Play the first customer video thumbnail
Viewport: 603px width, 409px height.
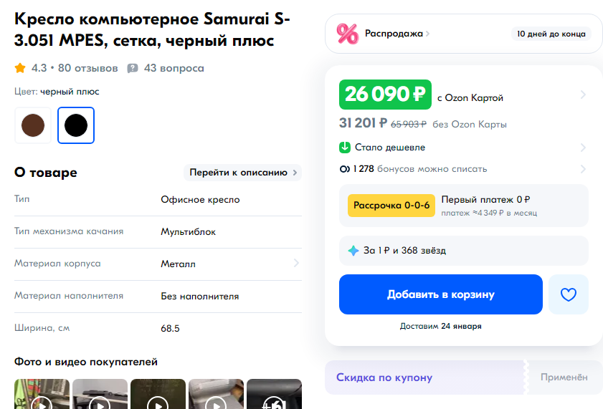[42, 400]
